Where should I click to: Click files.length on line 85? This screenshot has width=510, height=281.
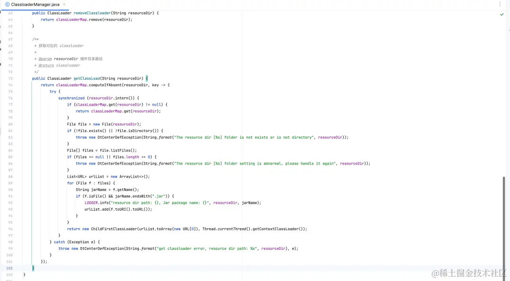coord(126,157)
